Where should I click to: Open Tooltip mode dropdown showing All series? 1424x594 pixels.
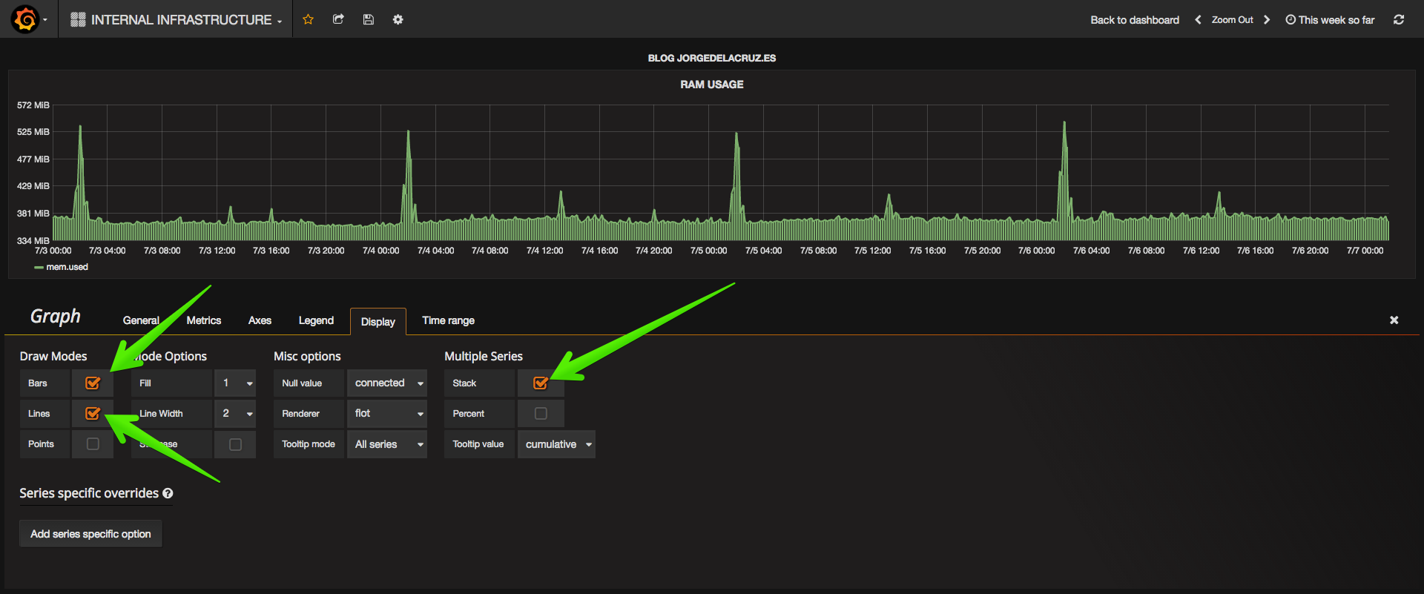tap(387, 444)
